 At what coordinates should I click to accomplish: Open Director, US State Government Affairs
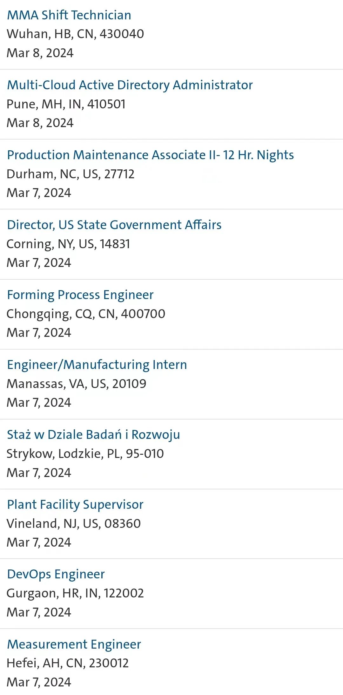coord(114,225)
